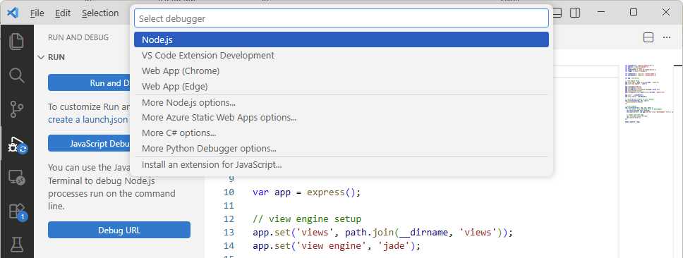Choose Install an extension for JavaScript...
Screen dimensions: 683x258
(341, 165)
